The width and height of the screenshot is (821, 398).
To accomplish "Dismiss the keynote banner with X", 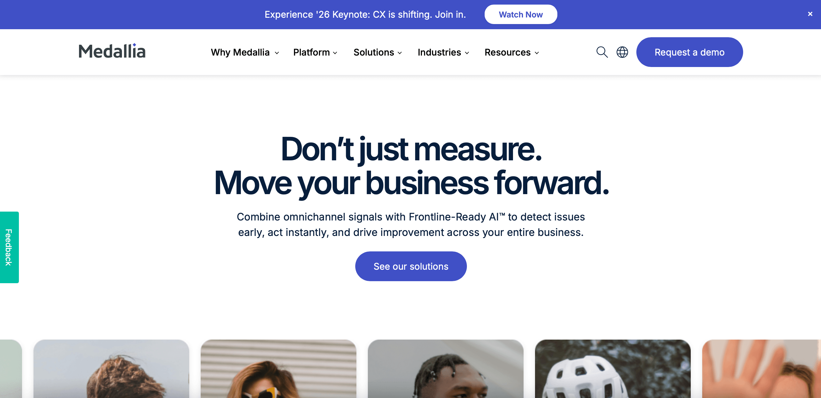I will coord(810,14).
